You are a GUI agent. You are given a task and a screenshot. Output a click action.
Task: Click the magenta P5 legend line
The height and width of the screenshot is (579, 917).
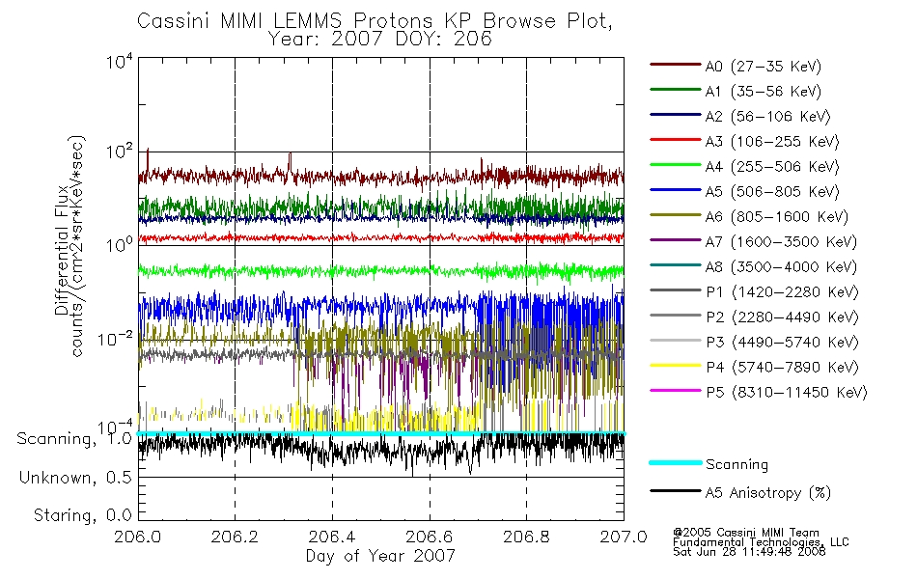676,390
